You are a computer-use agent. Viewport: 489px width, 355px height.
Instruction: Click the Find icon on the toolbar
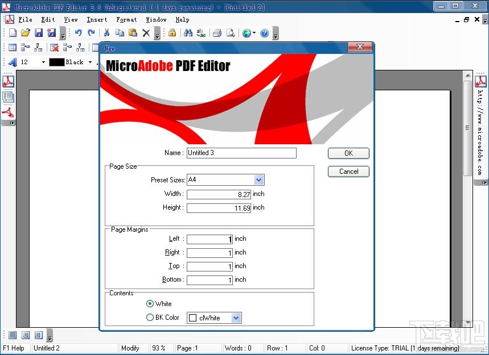point(187,34)
